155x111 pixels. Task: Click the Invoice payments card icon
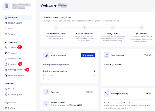tap(46, 55)
